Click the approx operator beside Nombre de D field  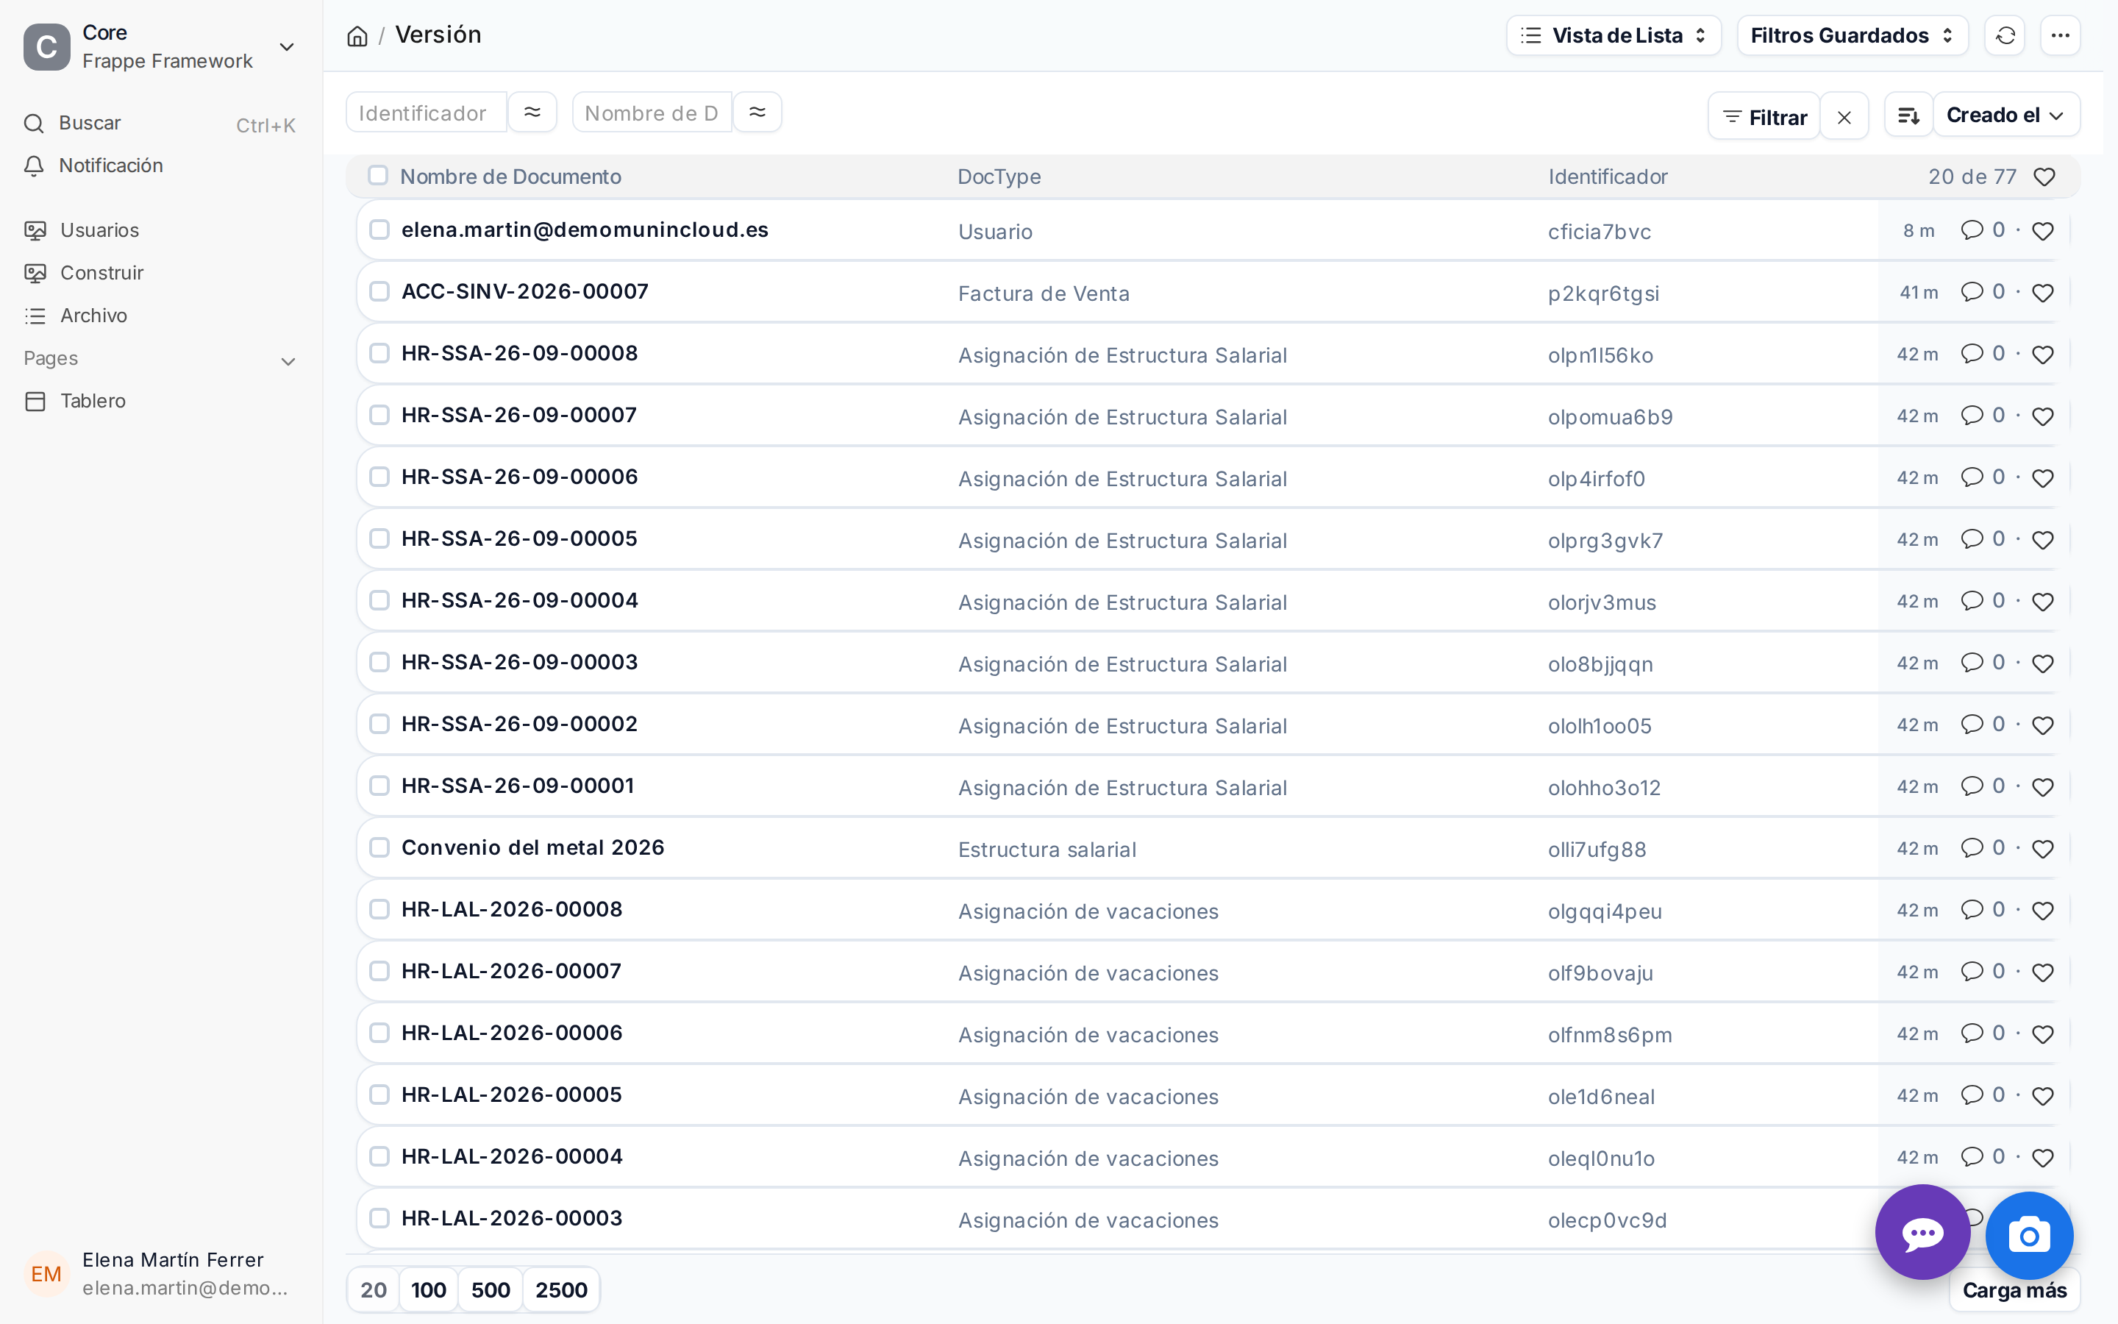(757, 112)
